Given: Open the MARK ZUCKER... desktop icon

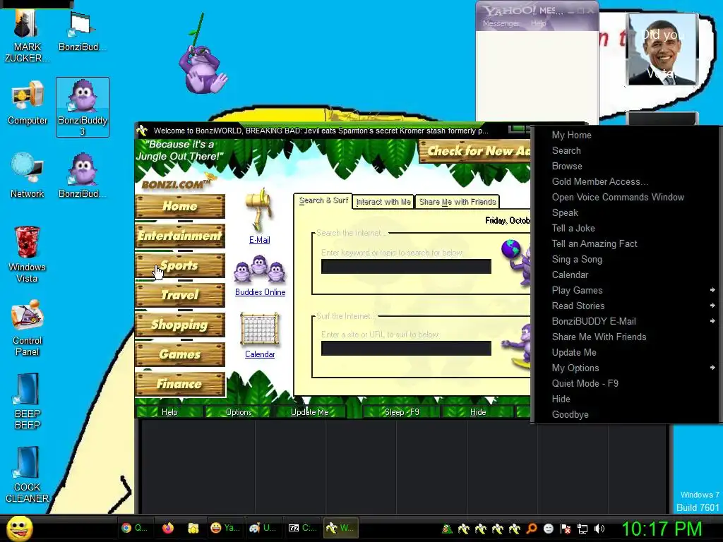Looking at the screenshot, I should pyautogui.click(x=27, y=36).
